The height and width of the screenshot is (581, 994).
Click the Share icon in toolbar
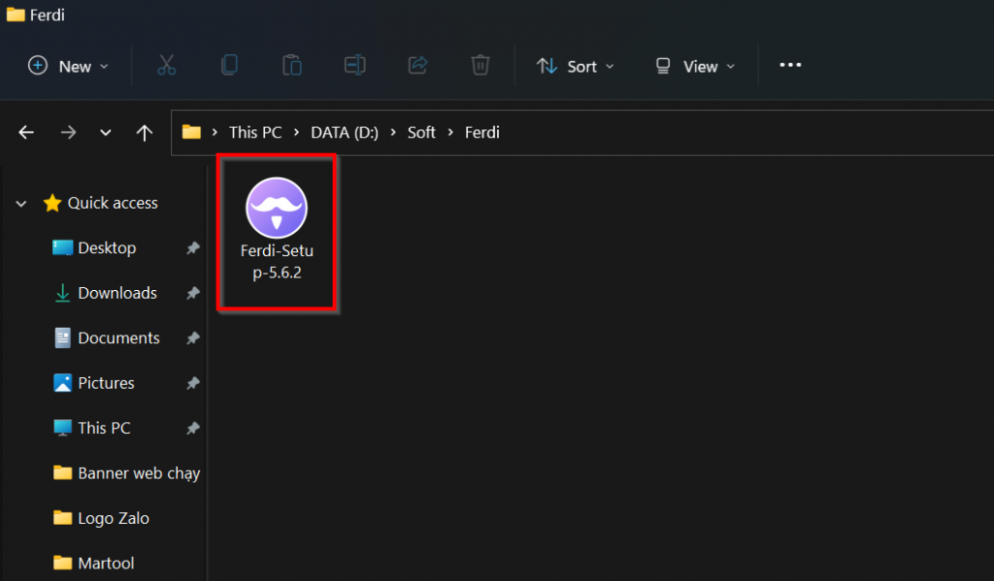[x=417, y=65]
